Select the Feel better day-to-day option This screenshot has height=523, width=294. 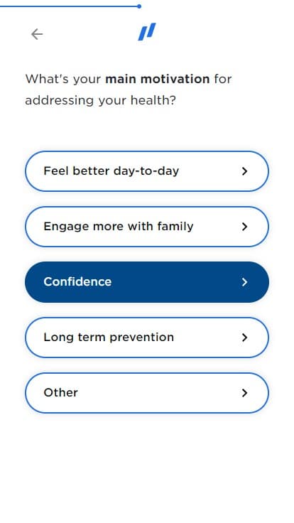click(x=147, y=171)
